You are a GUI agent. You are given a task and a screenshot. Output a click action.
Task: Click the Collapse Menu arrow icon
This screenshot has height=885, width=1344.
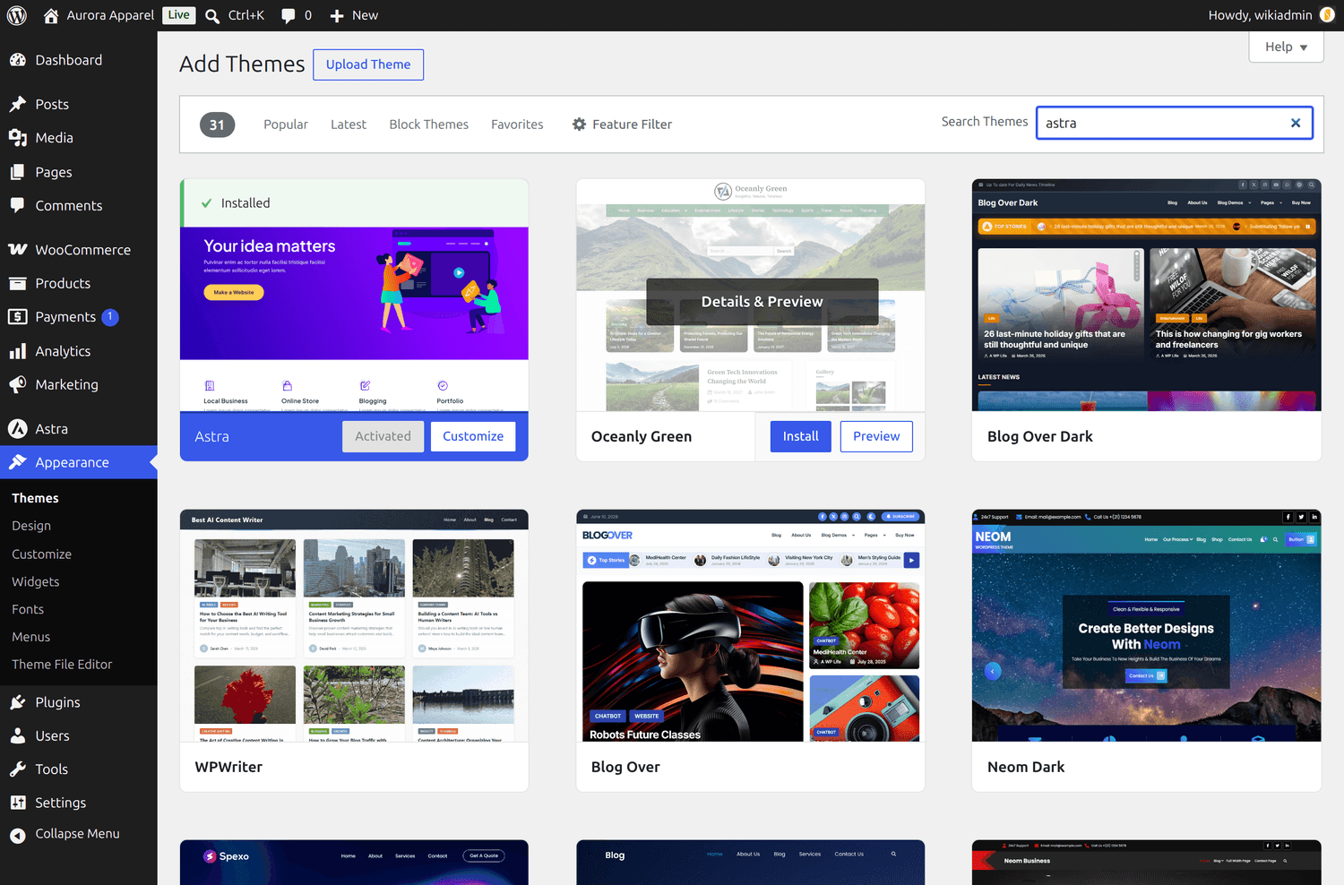(18, 835)
